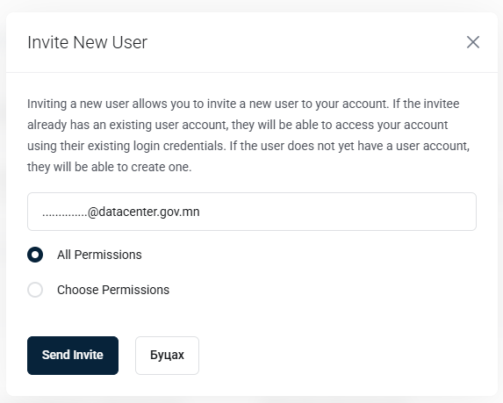
Task: Select the Choose Permissions radio button
Action: click(35, 290)
